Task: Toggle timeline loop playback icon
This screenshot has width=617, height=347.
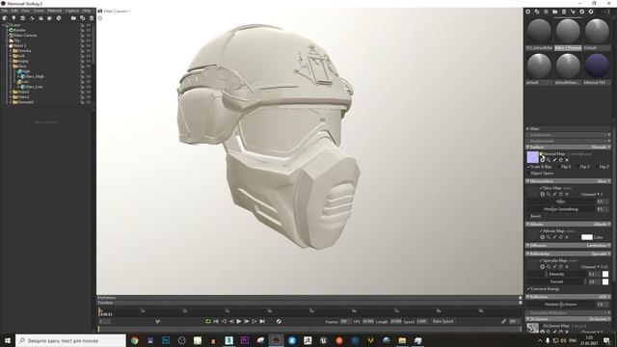Action: click(208, 321)
